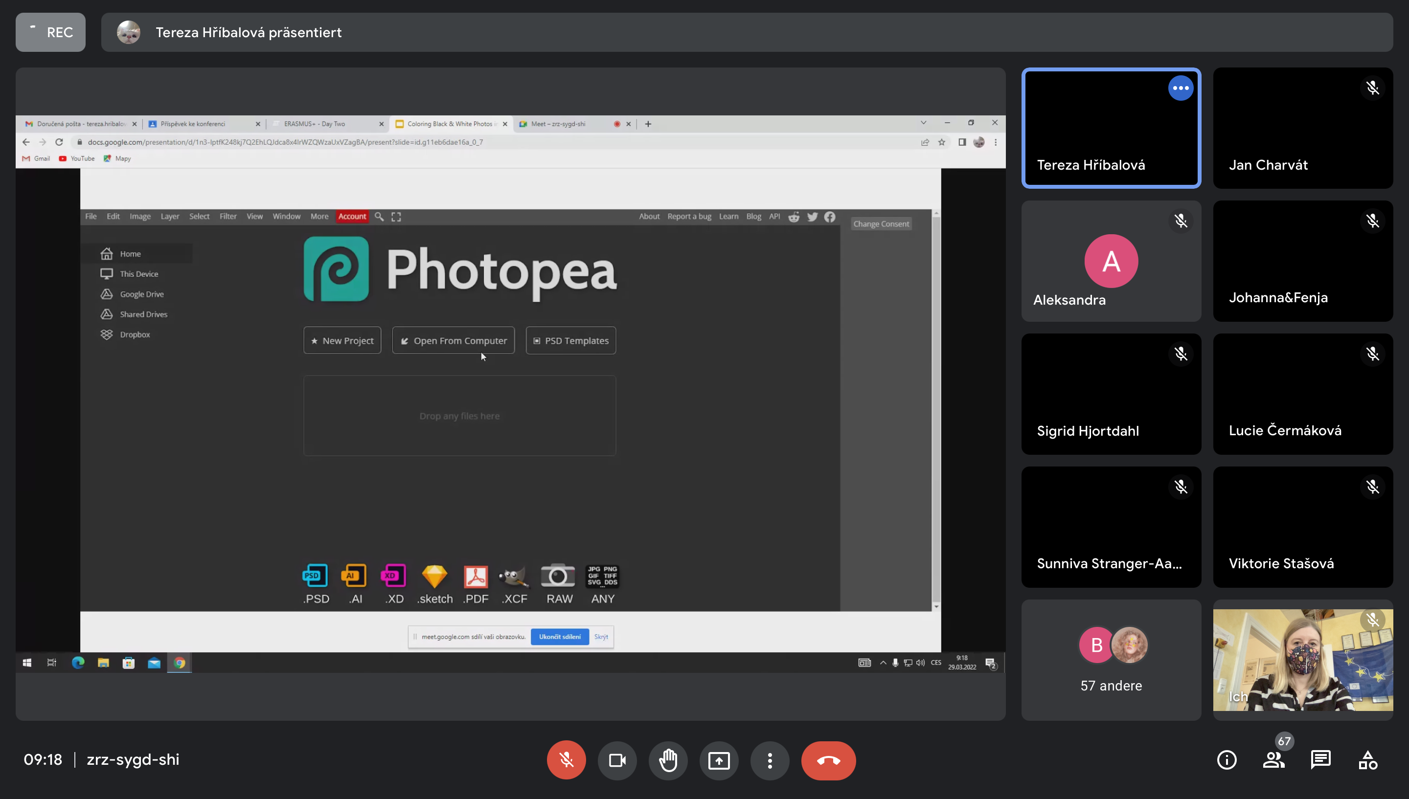Open Photopea Facebook icon
Viewport: 1409px width, 799px height.
click(830, 217)
